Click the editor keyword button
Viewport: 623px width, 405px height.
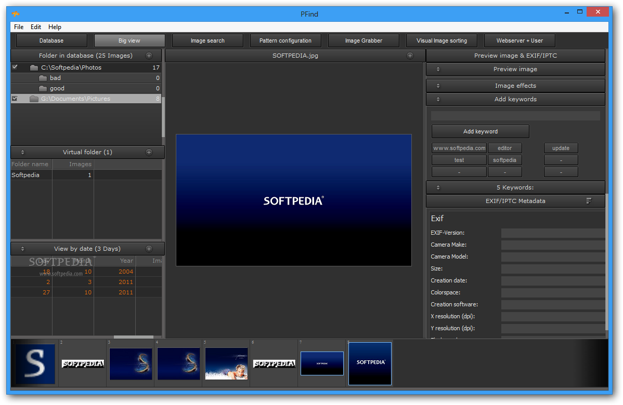[504, 148]
